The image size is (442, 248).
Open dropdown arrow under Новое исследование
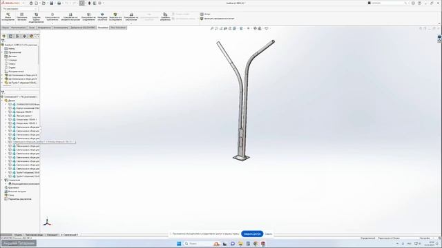coord(8,23)
